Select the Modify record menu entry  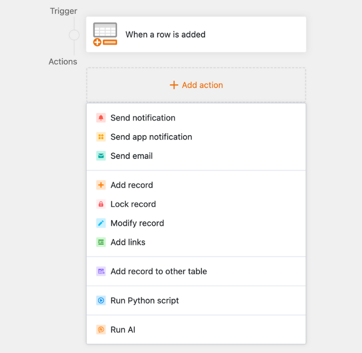click(x=137, y=223)
